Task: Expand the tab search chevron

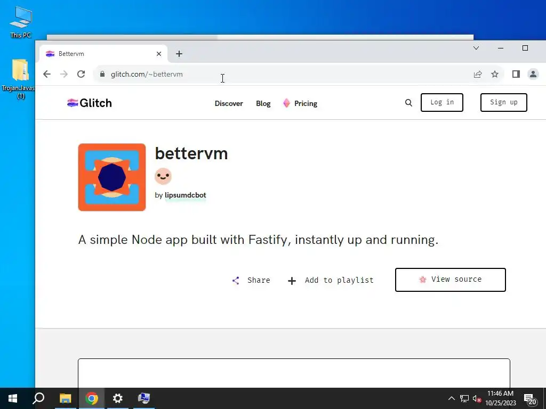Action: click(x=476, y=48)
